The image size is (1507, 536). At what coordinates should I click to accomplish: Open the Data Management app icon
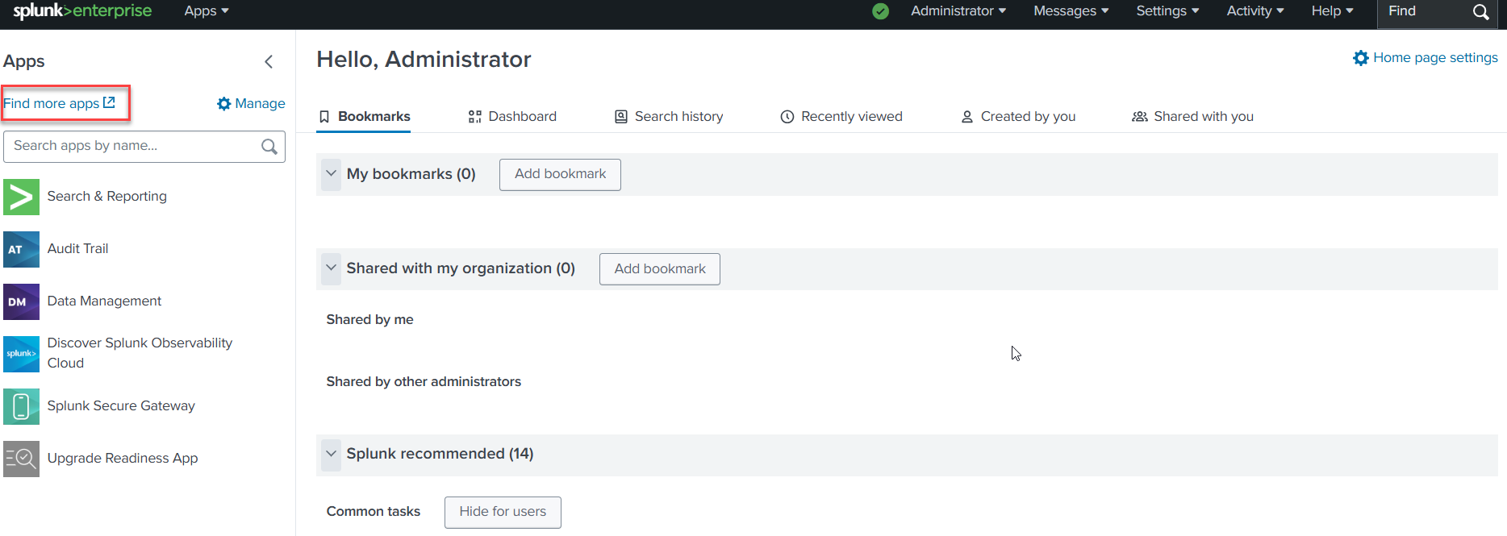[21, 301]
